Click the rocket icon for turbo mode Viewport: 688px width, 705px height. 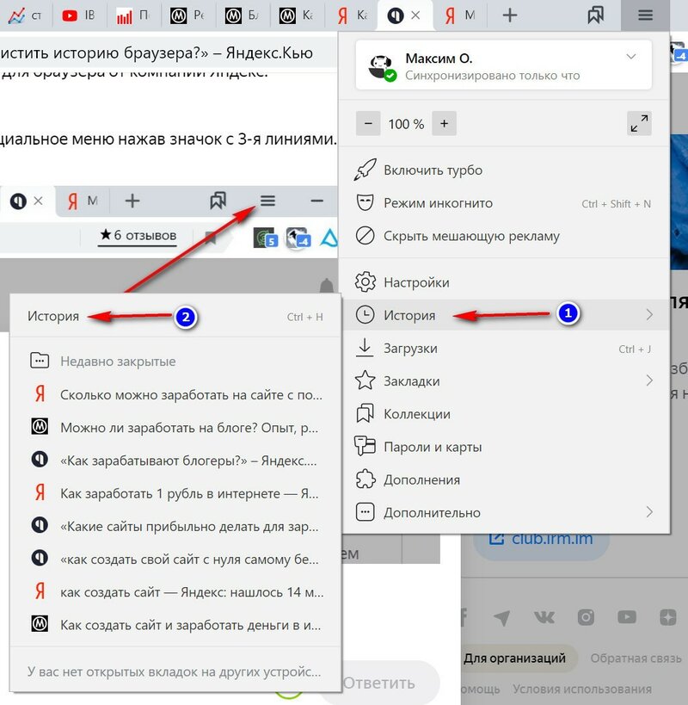coord(365,170)
